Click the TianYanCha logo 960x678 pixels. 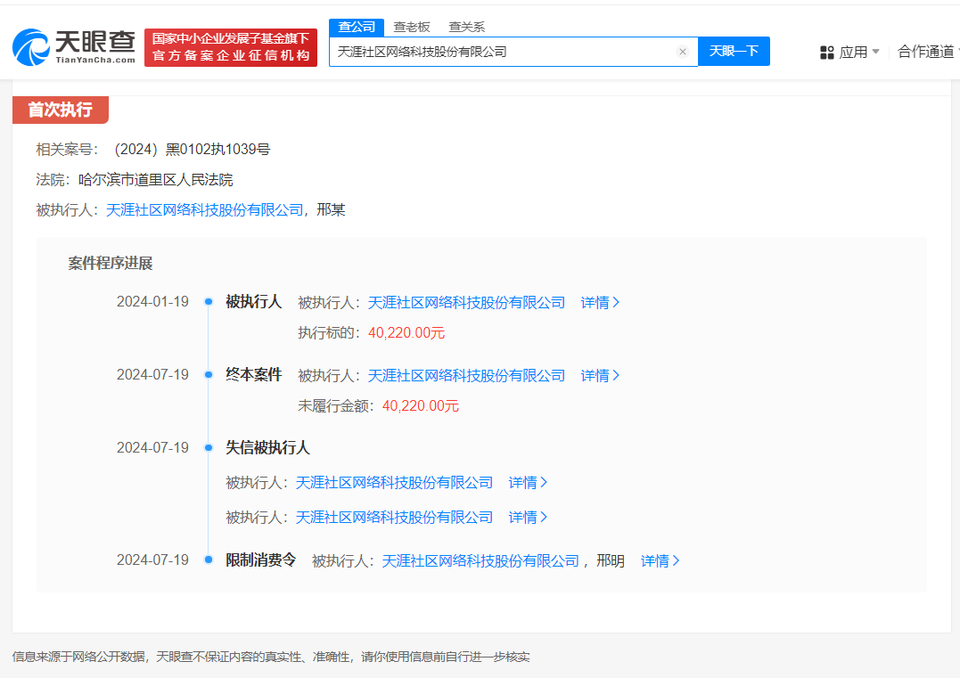coord(73,47)
